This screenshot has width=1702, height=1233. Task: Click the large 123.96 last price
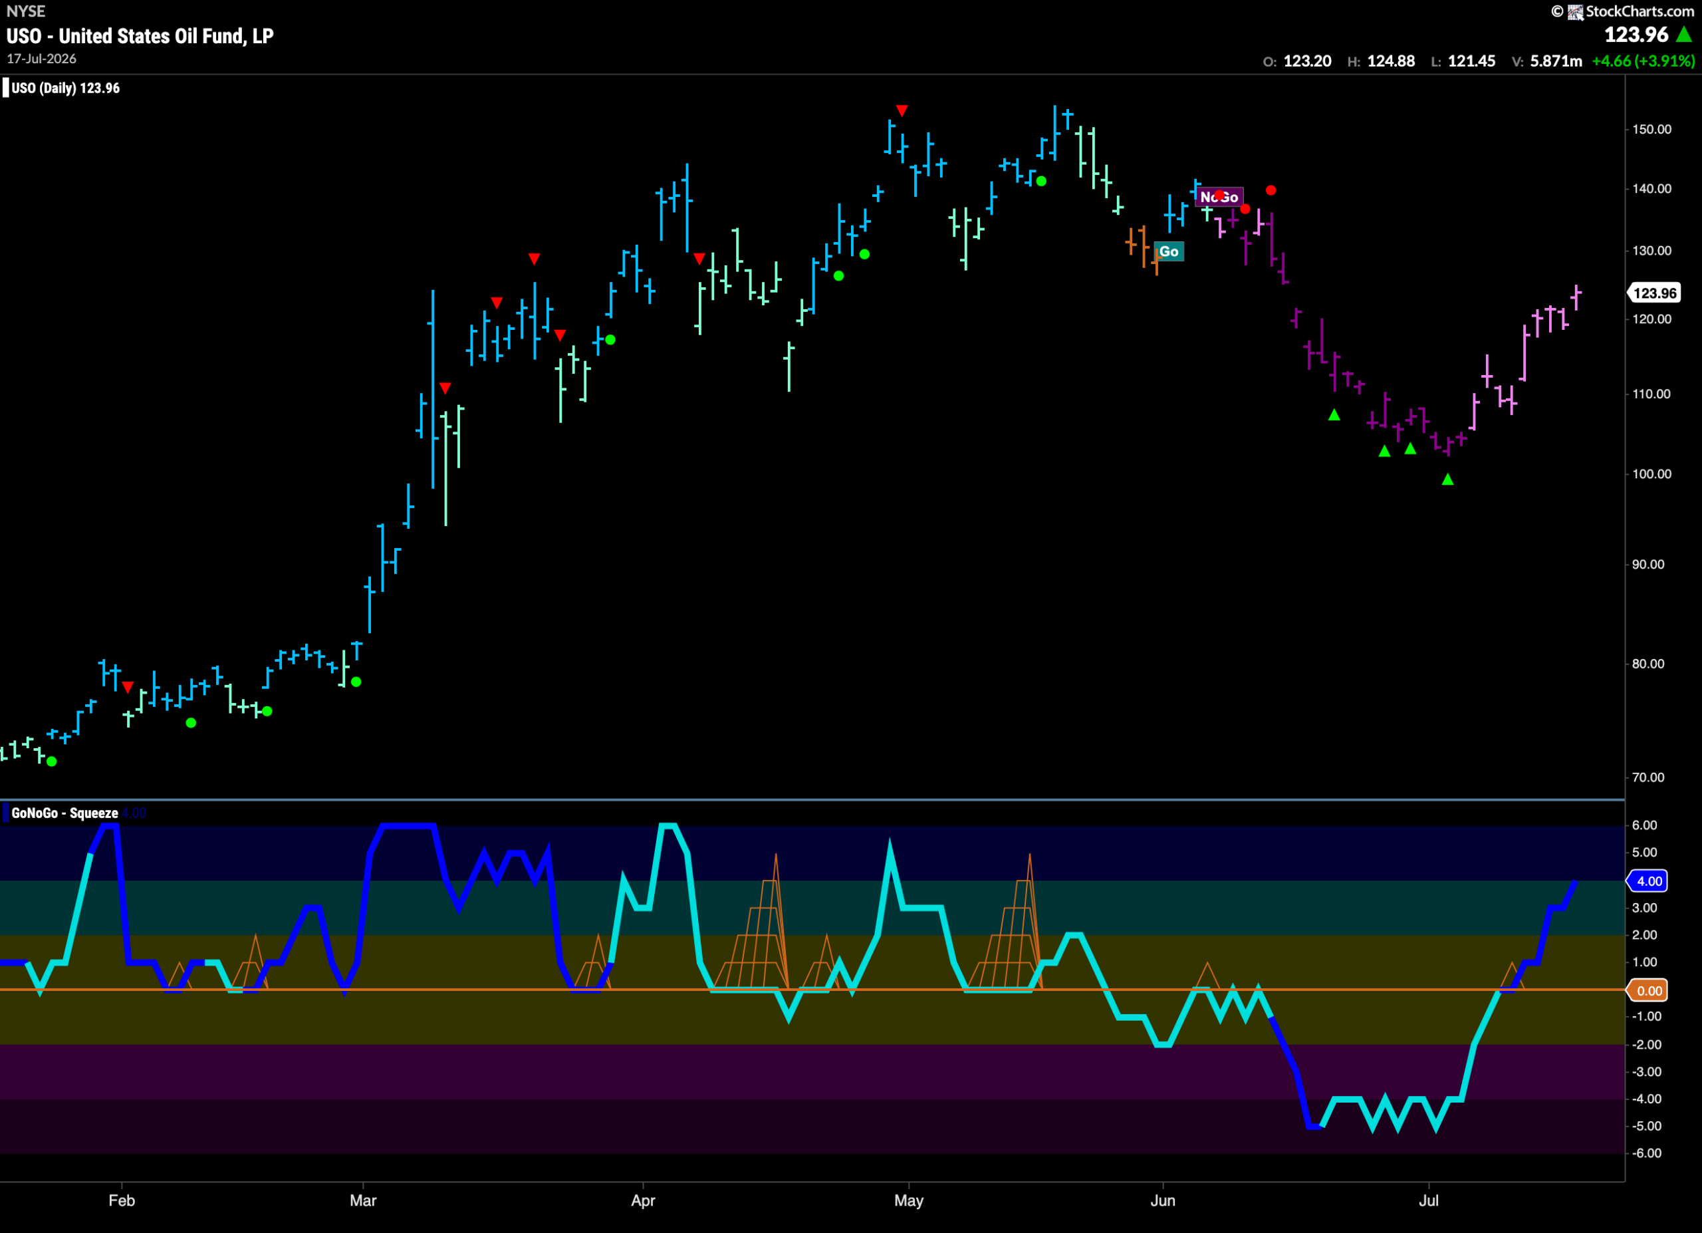pyautogui.click(x=1636, y=35)
